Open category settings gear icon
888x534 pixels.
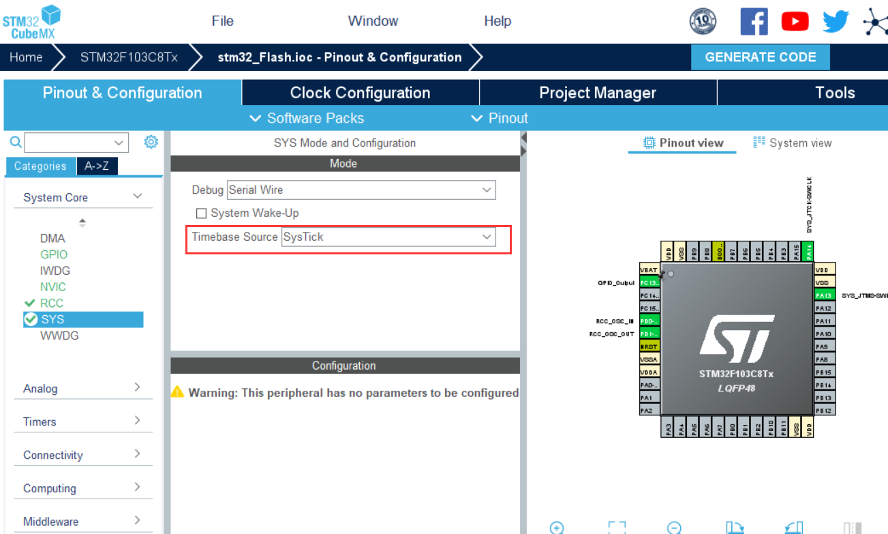tap(151, 142)
